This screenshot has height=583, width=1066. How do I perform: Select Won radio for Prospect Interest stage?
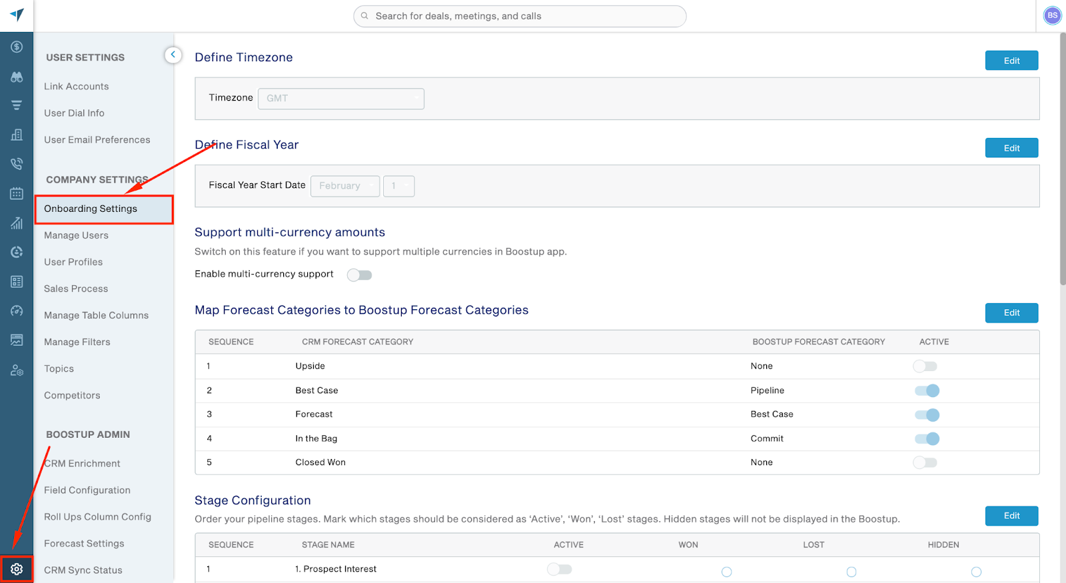tap(727, 572)
